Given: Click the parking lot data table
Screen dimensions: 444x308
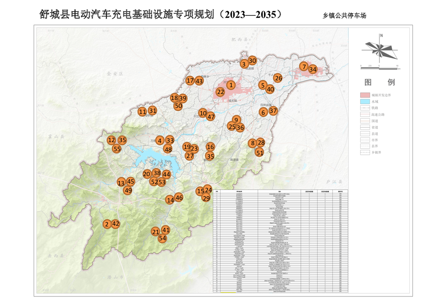Looking at the screenshot, I should click(280, 241).
